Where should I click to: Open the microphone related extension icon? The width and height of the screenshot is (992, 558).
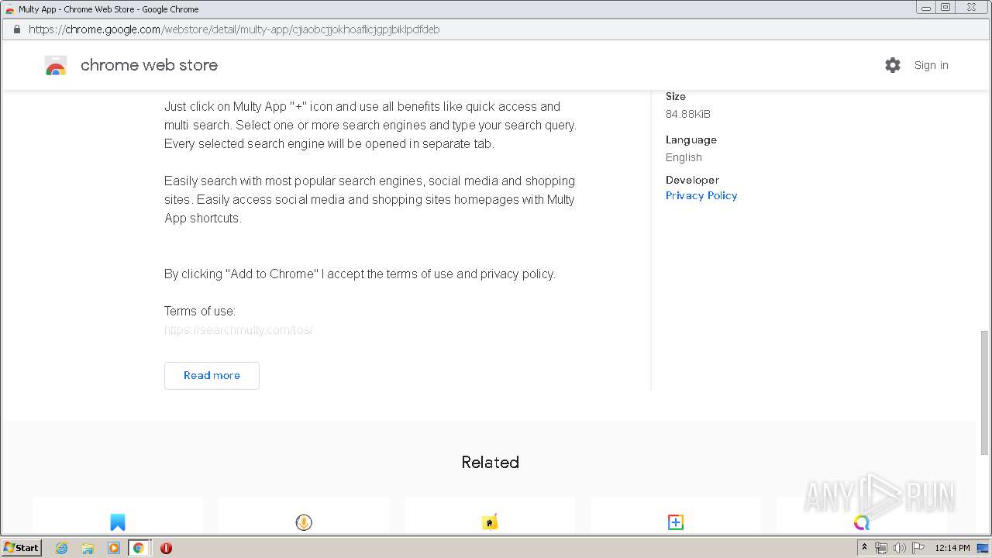pyautogui.click(x=304, y=522)
